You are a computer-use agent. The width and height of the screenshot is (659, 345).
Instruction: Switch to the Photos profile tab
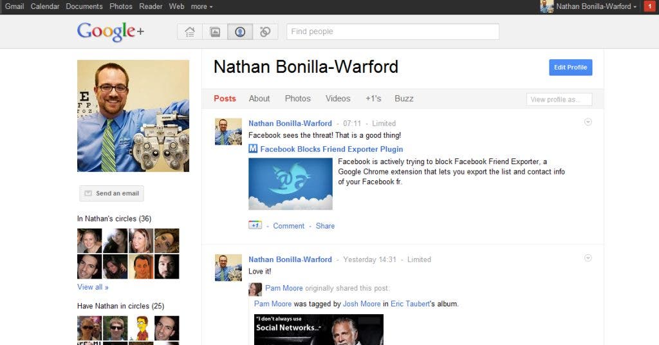(x=297, y=98)
